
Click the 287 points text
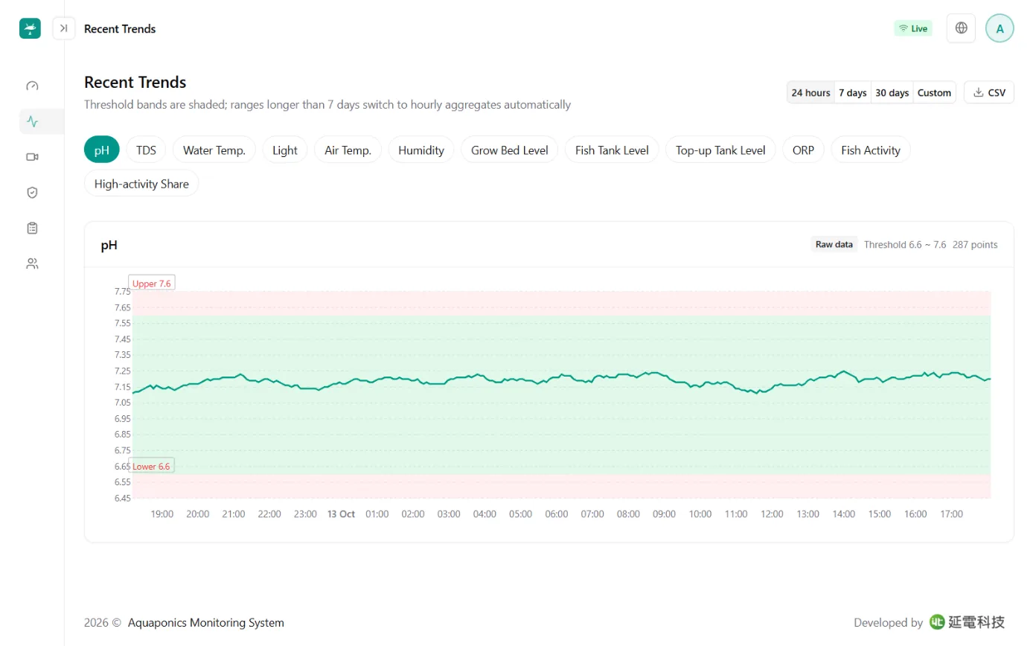click(975, 244)
